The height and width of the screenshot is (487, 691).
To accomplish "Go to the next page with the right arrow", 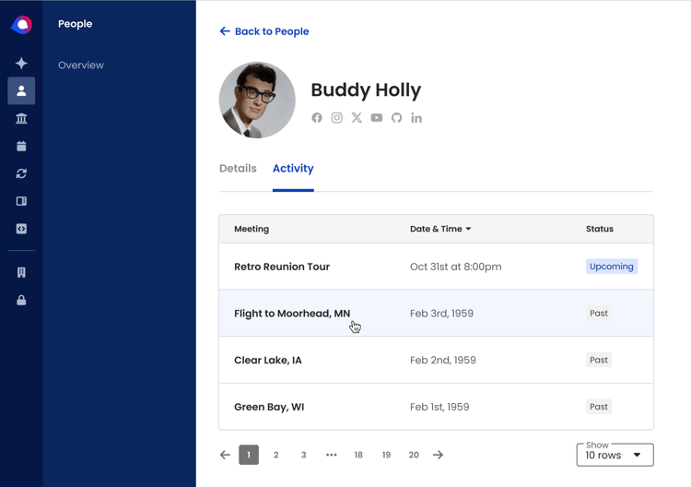I will coord(438,455).
